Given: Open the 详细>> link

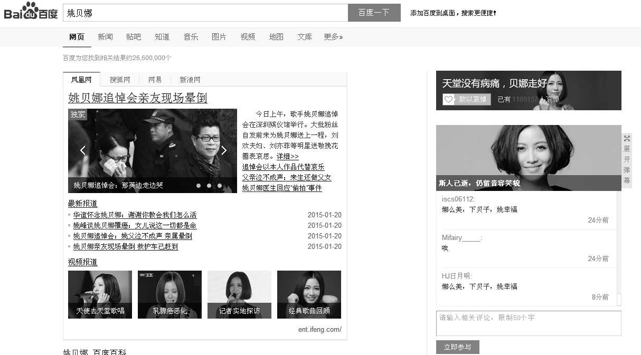Looking at the screenshot, I should [287, 156].
